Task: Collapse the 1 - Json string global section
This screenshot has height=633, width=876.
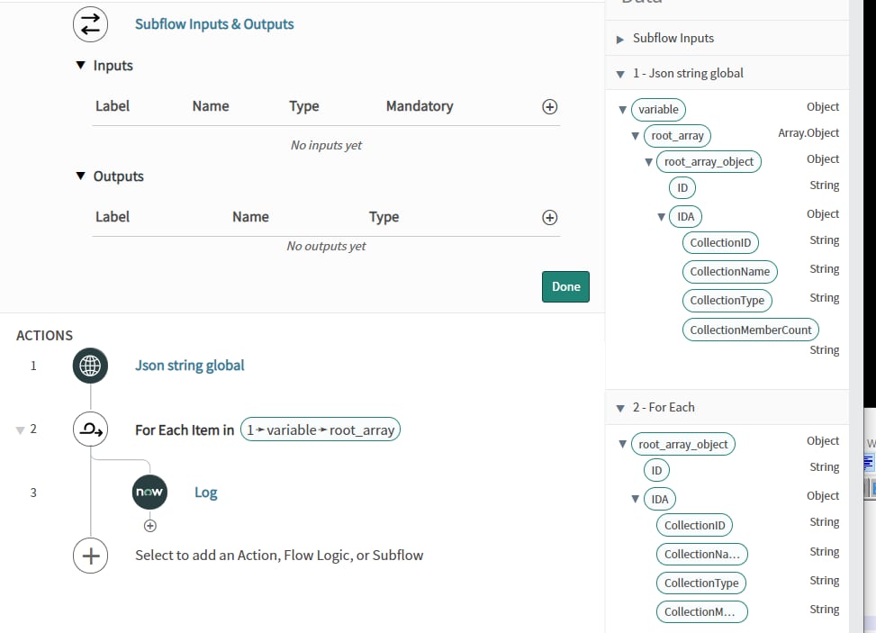Action: click(620, 74)
